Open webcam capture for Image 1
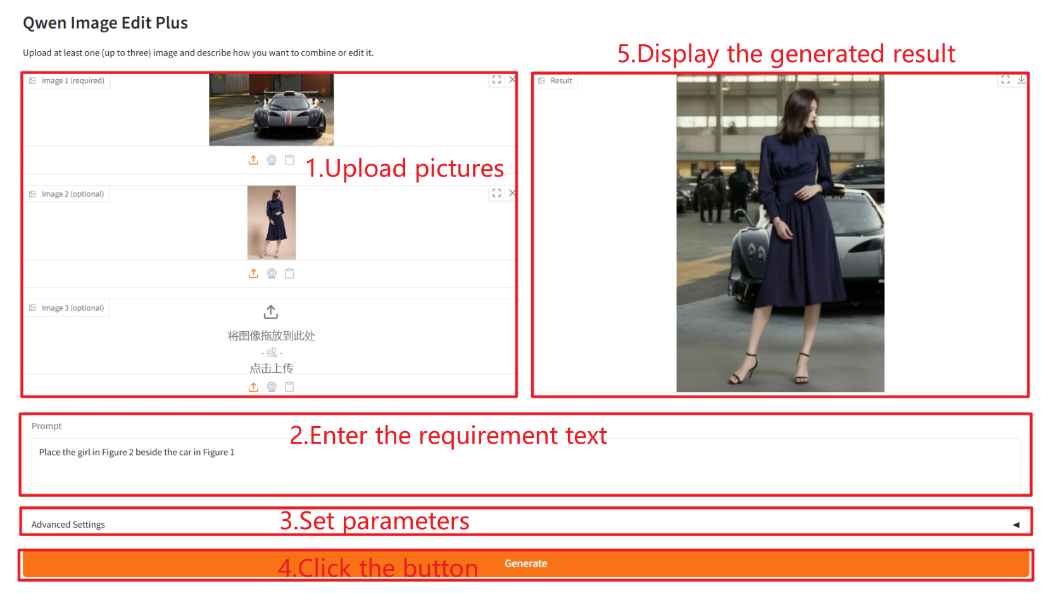Screen dimensions: 1051x607 (272, 160)
